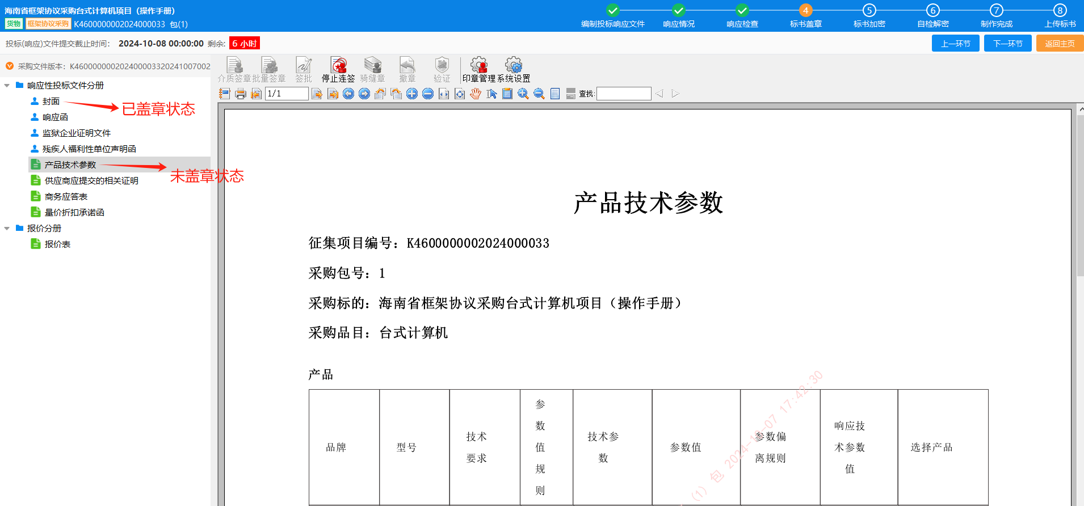Click 返回主页 button

pos(1060,44)
